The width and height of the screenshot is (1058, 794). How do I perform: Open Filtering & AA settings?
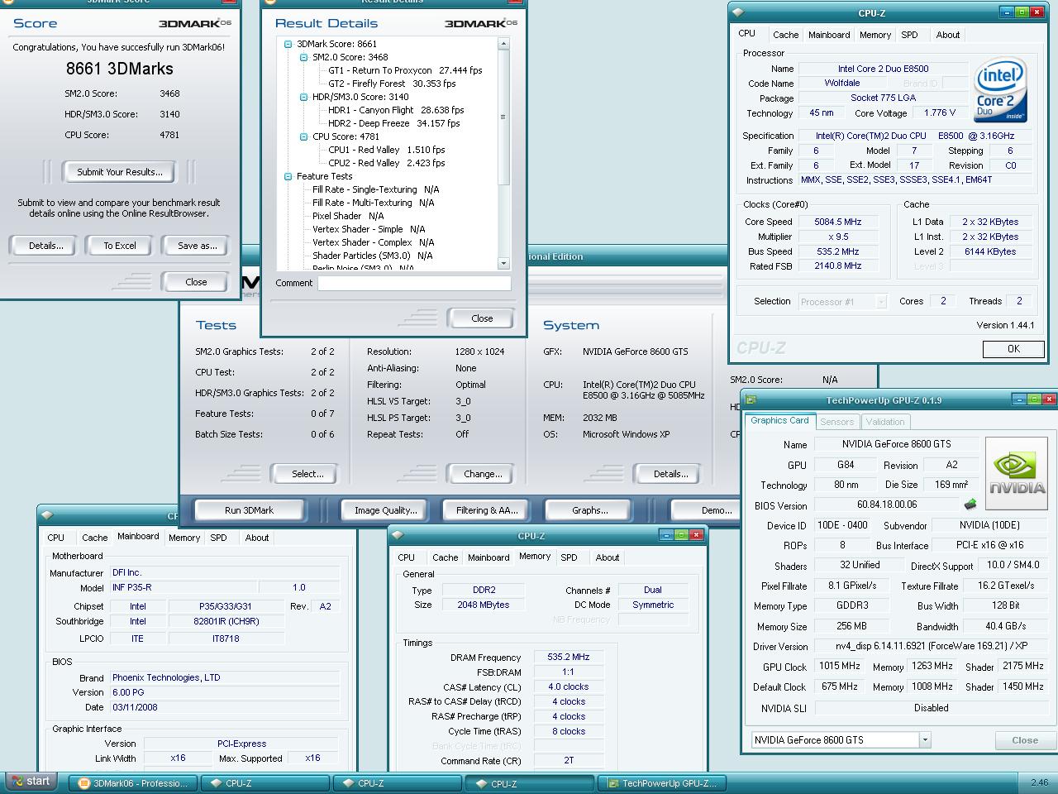[487, 510]
